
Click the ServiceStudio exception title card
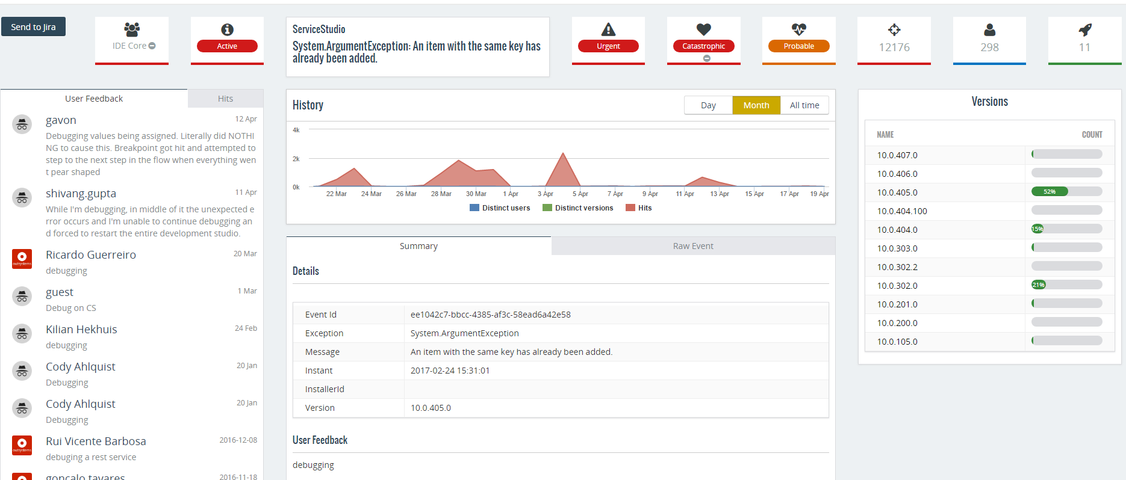pos(417,46)
